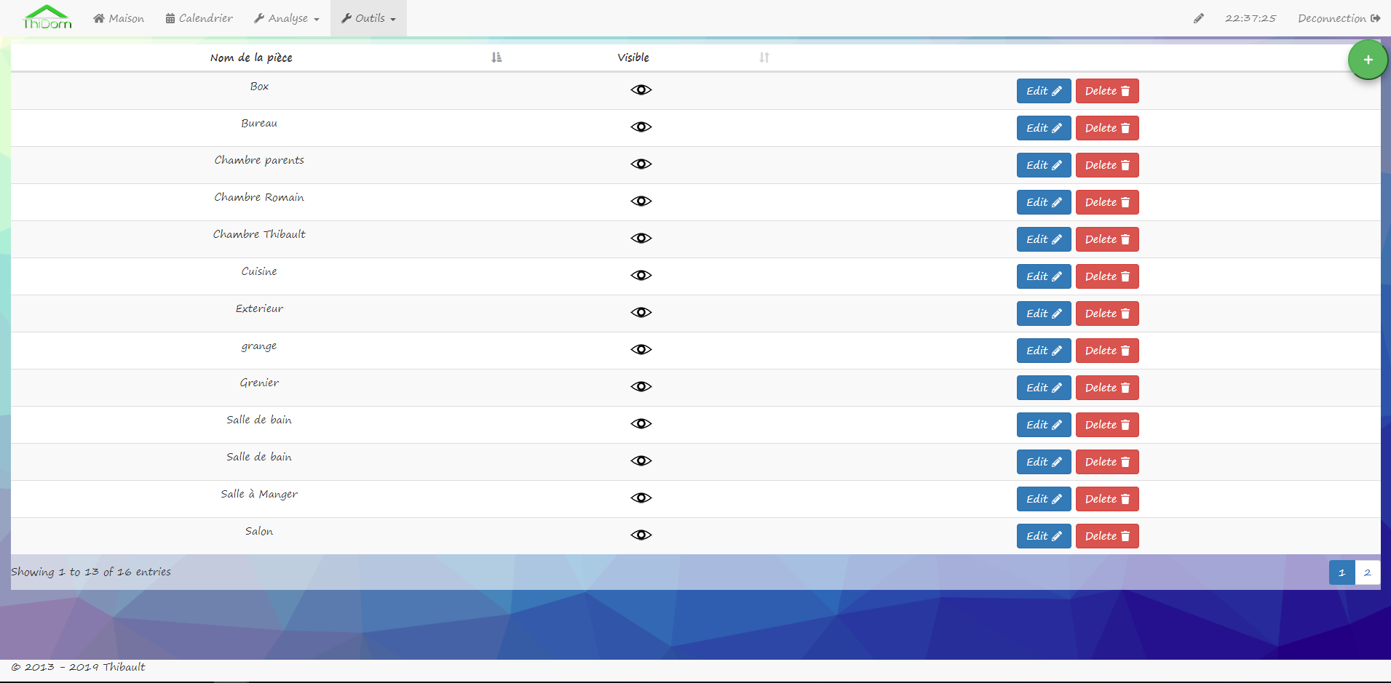
Task: Hide the Chambre parents room
Action: point(641,164)
